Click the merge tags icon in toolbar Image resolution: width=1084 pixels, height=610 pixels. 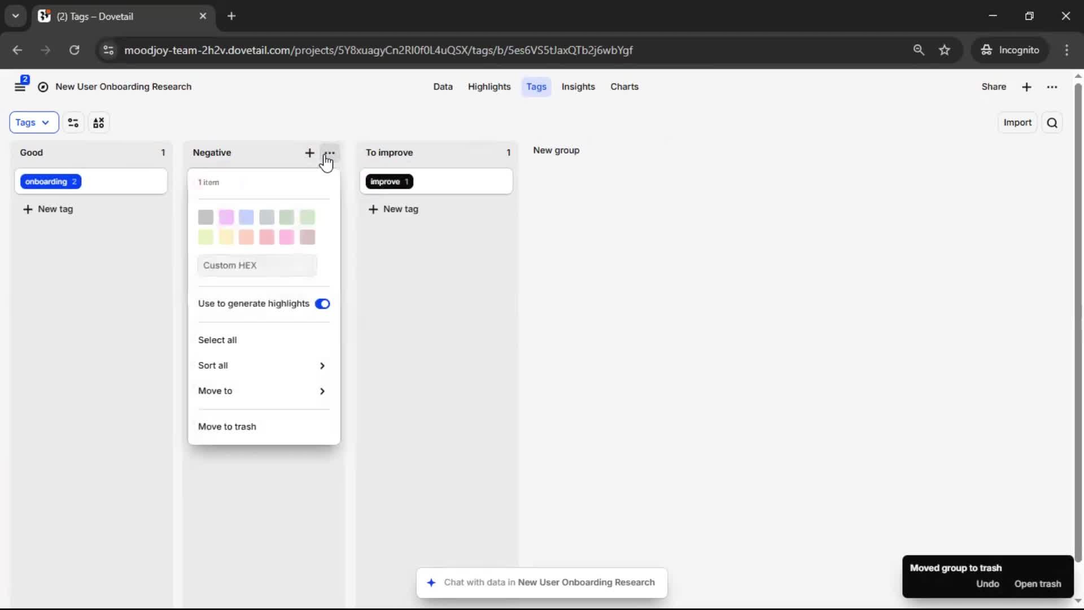99,123
